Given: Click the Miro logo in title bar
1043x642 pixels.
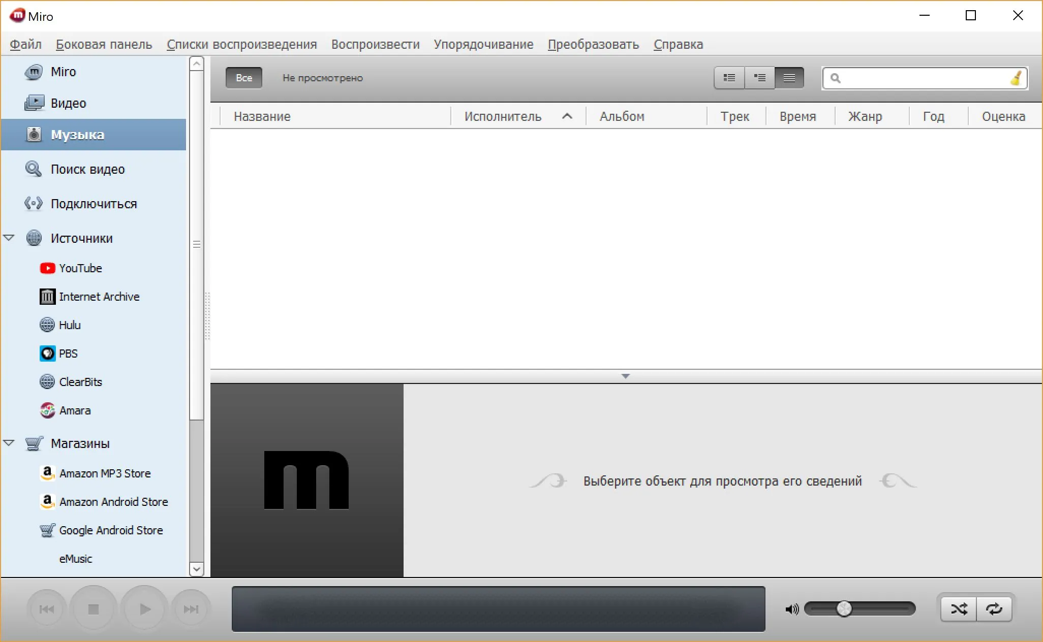Looking at the screenshot, I should pos(17,16).
